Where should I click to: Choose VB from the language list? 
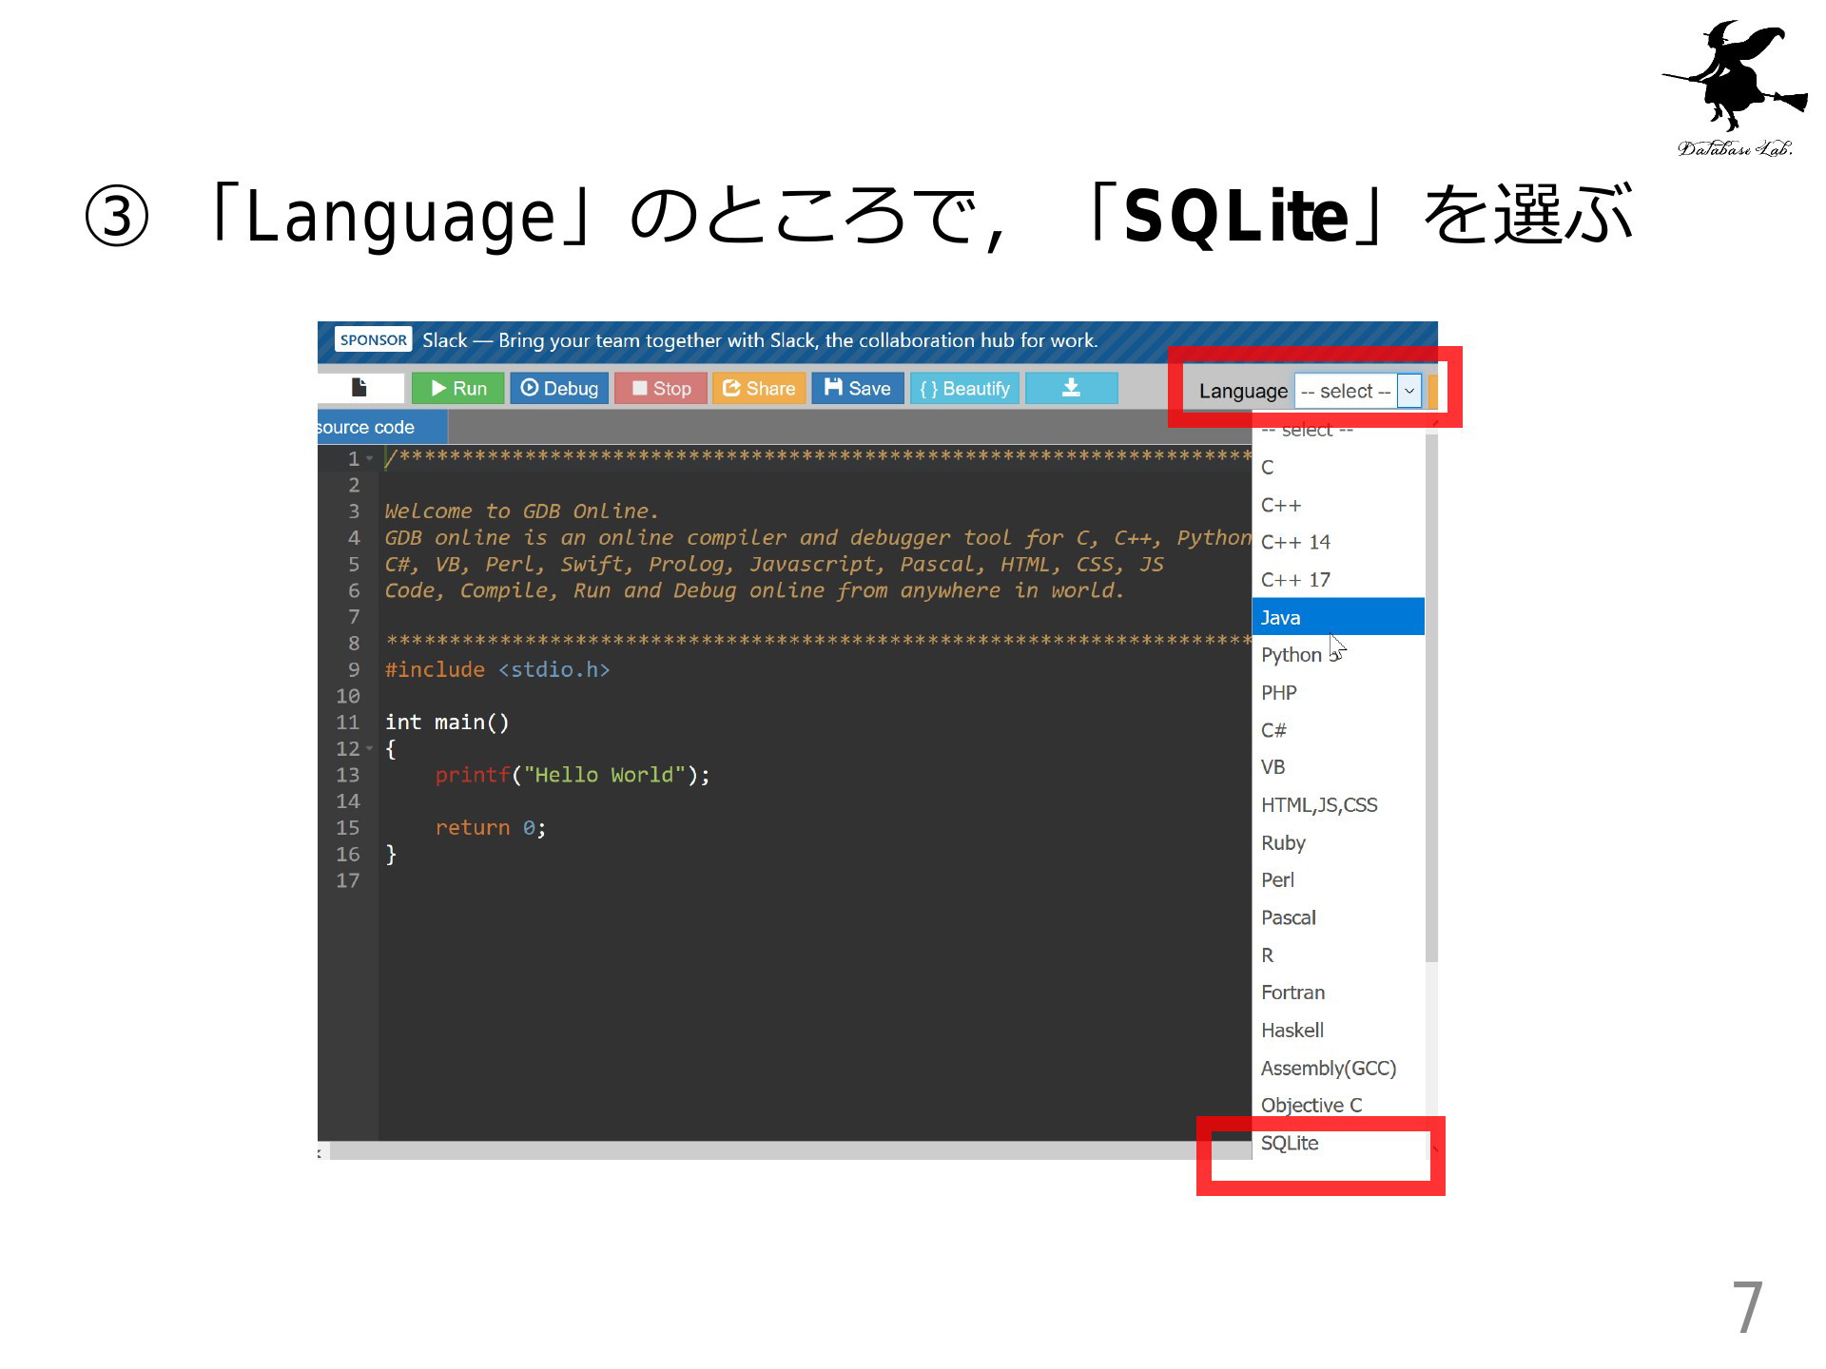[x=1338, y=767]
